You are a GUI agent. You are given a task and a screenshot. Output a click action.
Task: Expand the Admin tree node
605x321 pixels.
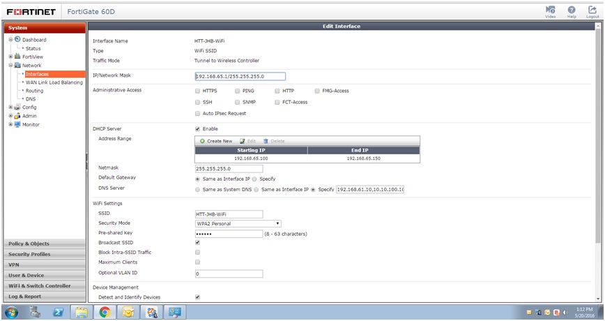tap(11, 116)
